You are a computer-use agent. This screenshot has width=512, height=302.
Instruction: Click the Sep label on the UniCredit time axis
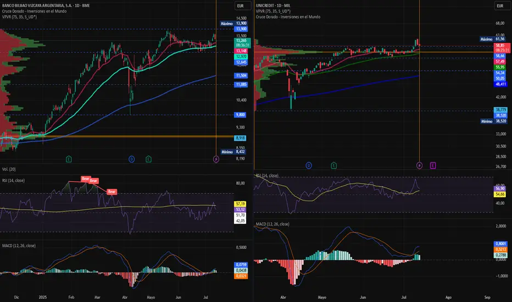click(487, 298)
